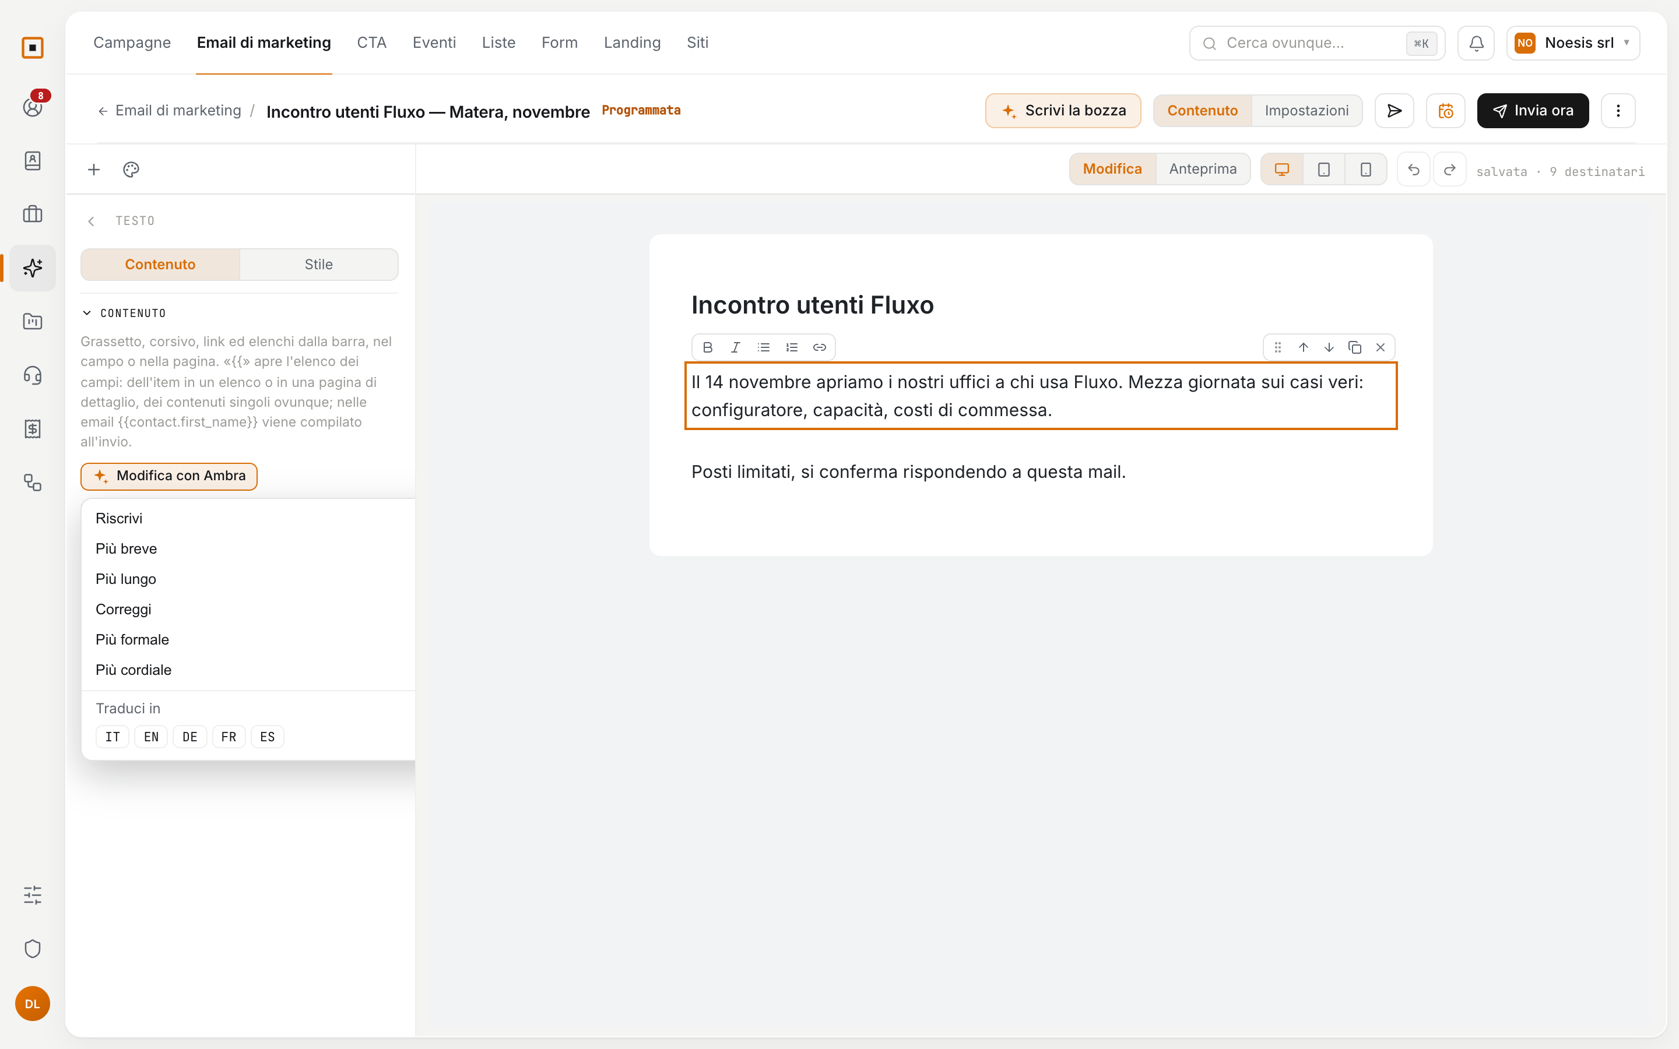Delete the selected text block

click(x=1381, y=347)
